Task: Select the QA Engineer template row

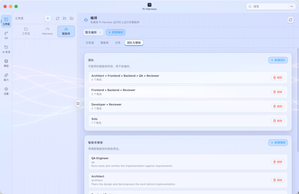Action: 188,162
